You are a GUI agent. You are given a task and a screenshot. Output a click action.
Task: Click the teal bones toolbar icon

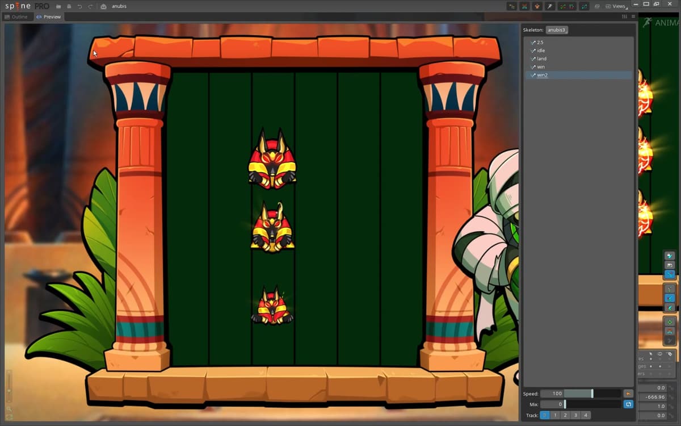click(x=584, y=6)
